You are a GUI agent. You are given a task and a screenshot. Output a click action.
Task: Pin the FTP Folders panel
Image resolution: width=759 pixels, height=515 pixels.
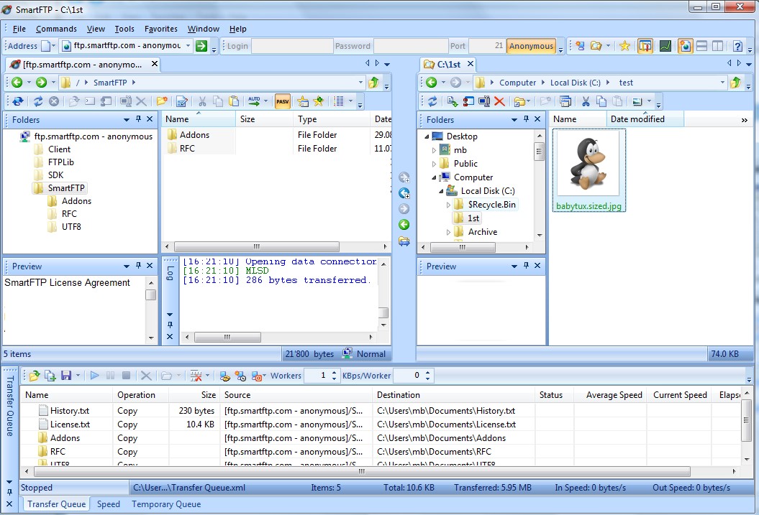pos(138,119)
